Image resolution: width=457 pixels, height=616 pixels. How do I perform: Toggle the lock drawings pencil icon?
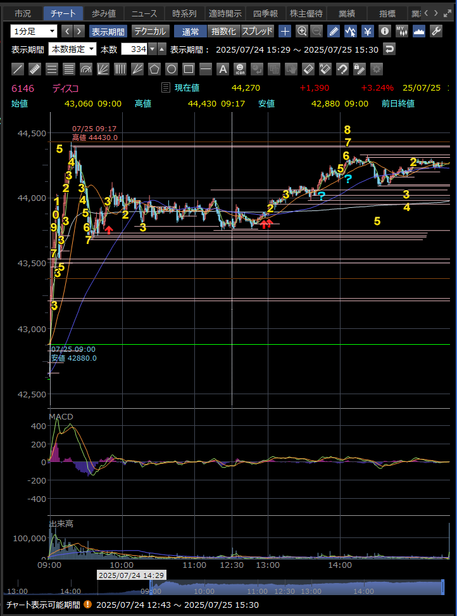360,70
